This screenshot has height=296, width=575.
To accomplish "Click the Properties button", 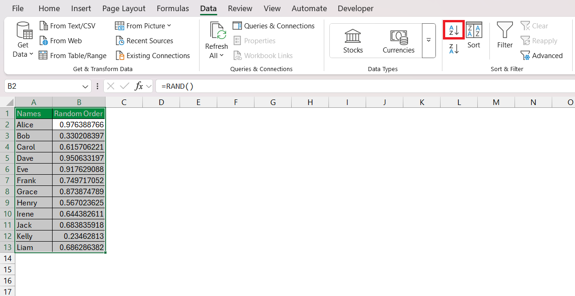I will pyautogui.click(x=254, y=41).
